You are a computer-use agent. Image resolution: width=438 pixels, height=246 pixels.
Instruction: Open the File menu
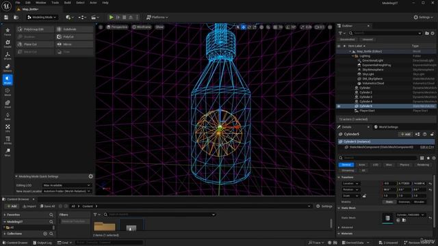pos(18,3)
